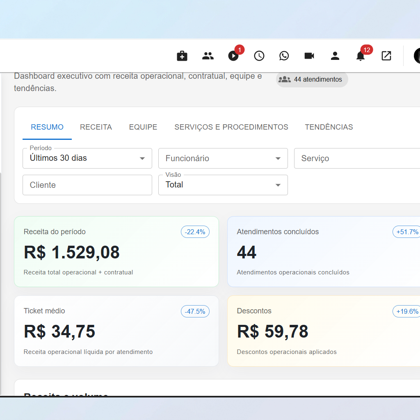Open the notifications bell with 12 alerts
The image size is (420, 420).
(361, 56)
